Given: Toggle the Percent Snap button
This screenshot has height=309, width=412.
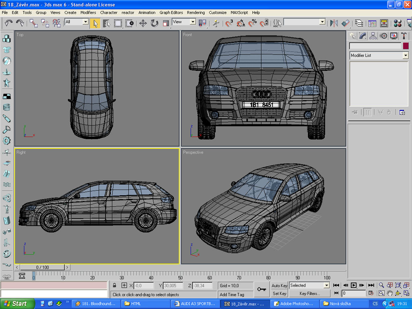Looking at the screenshot, I should click(x=252, y=23).
